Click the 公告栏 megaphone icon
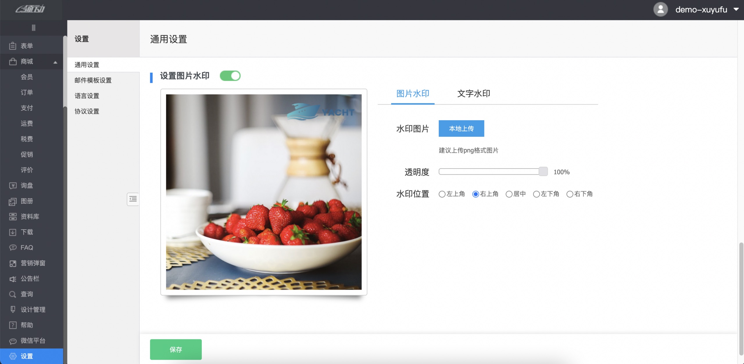 tap(12, 279)
